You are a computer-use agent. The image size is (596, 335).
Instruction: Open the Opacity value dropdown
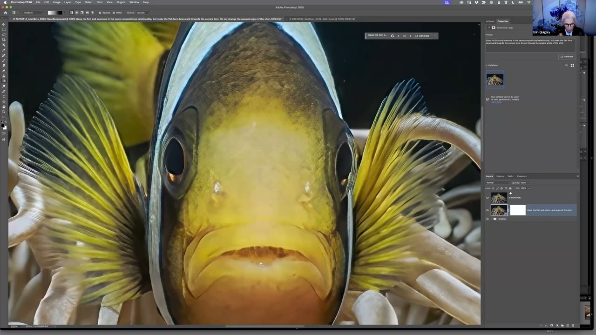[528, 183]
